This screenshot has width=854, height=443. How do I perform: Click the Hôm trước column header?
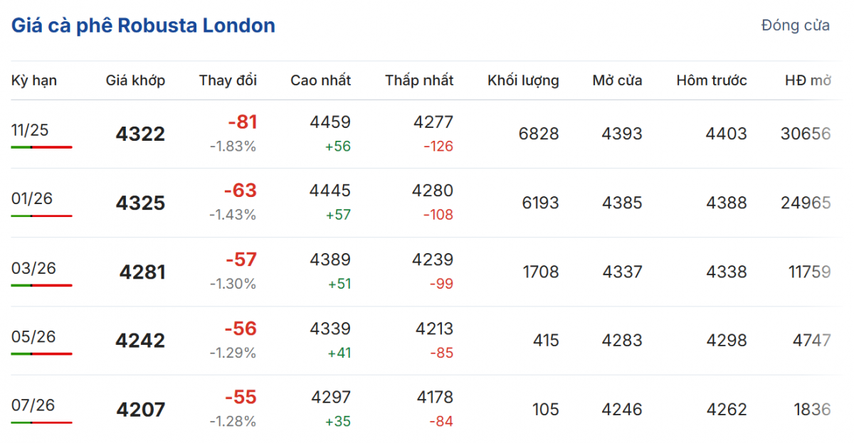712,80
